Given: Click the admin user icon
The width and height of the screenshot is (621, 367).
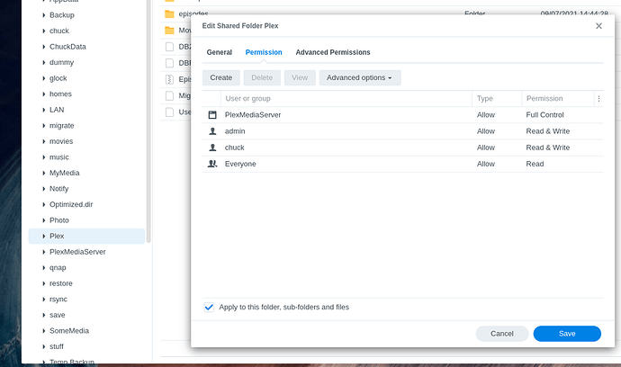Looking at the screenshot, I should tap(212, 131).
